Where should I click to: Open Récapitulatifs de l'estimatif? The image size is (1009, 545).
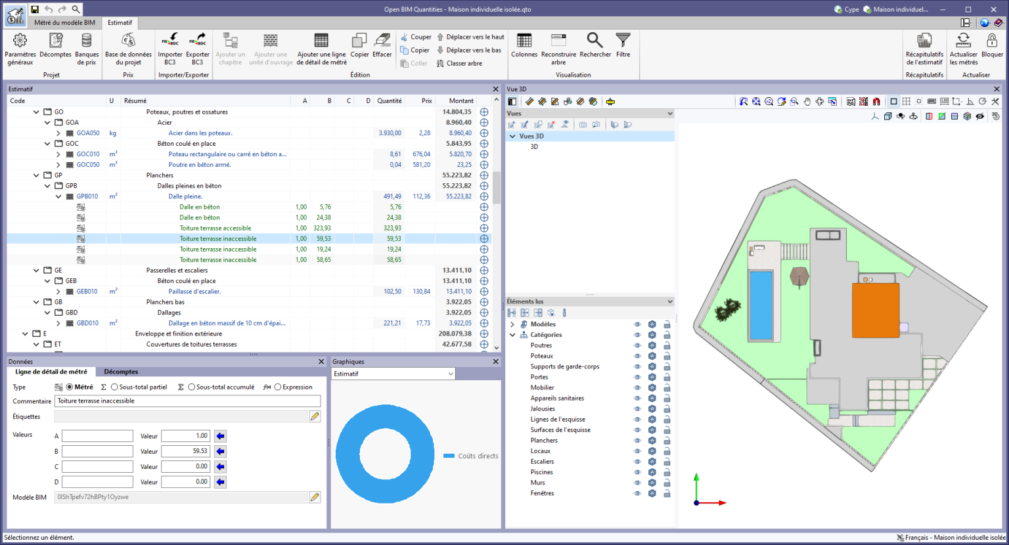924,49
